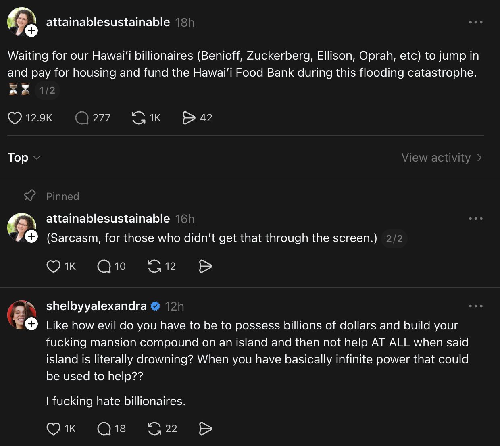Open more options on shelbyyalexandra's comment
This screenshot has width=500, height=446.
click(x=476, y=306)
